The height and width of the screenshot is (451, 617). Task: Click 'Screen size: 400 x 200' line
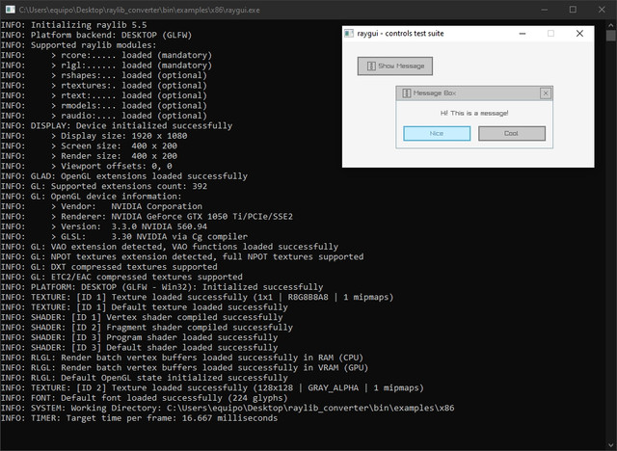(x=89, y=146)
